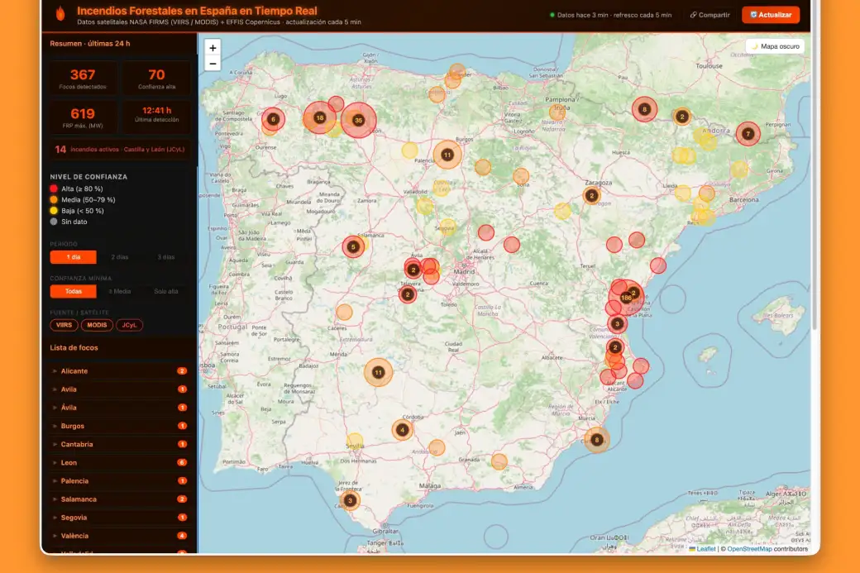Open the OpenStreetMap attribution link
860x573 pixels.
749,549
